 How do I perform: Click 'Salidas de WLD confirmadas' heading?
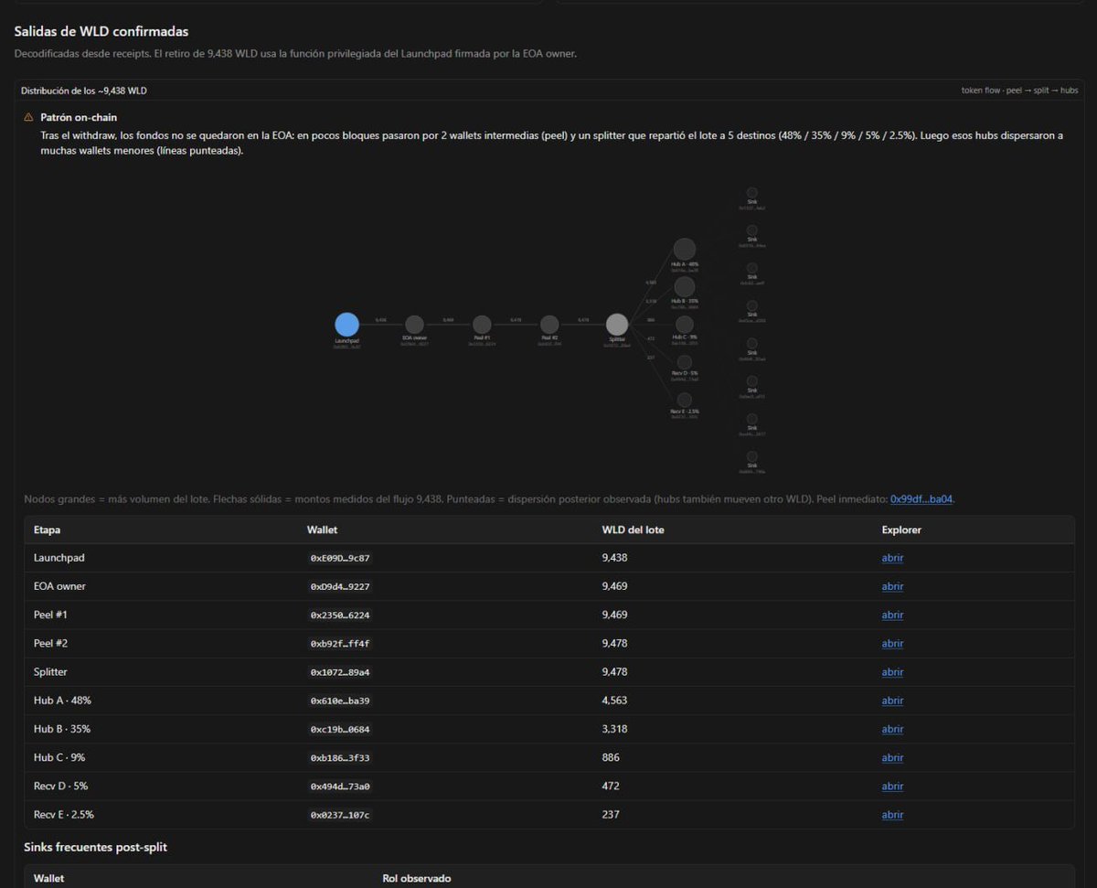click(101, 32)
